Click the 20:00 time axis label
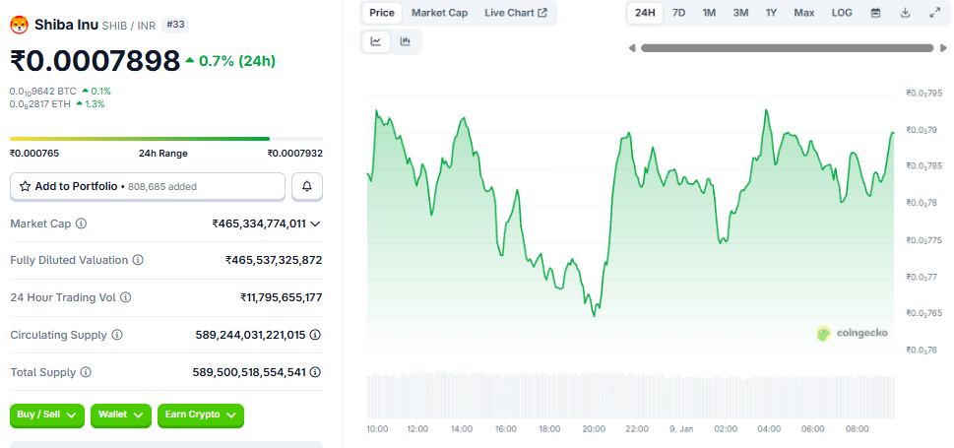Image resolution: width=954 pixels, height=448 pixels. pos(594,429)
